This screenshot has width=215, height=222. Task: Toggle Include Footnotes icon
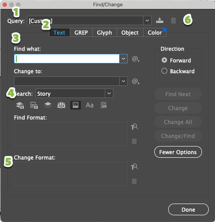(x=76, y=105)
